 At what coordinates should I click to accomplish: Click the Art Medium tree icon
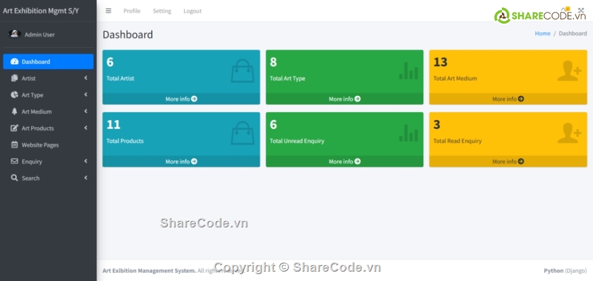14,112
